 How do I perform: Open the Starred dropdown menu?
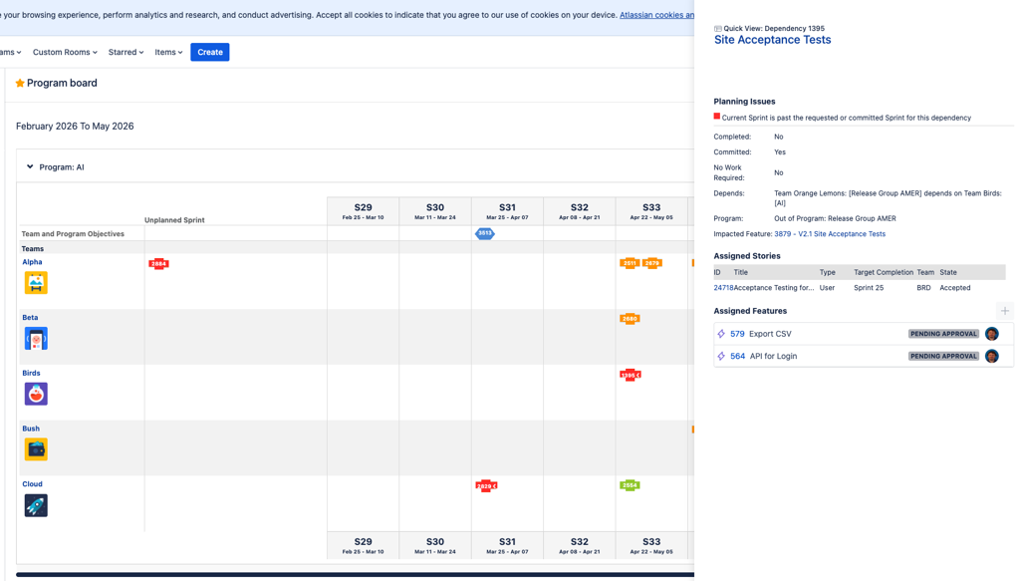click(127, 52)
